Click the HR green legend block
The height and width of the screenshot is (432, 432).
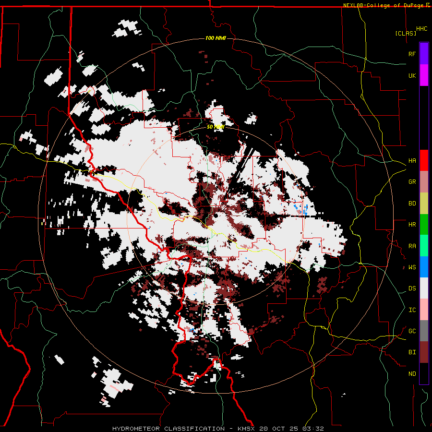[424, 225]
